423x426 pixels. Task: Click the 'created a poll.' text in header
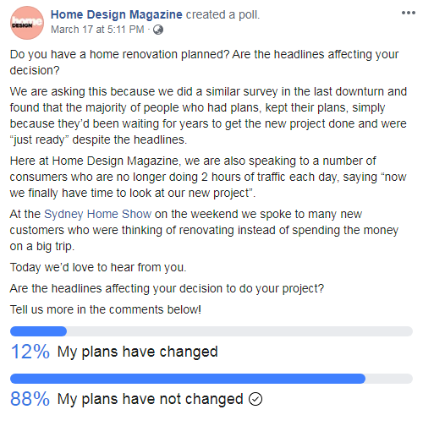coord(222,14)
